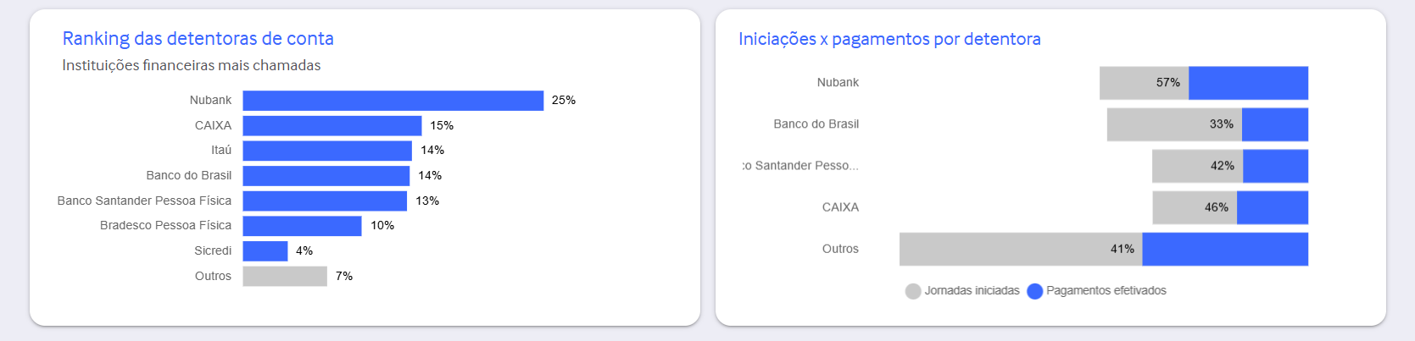Click the Nubank 57% gray segment
Screen dimensions: 1415x341
[x=1144, y=83]
